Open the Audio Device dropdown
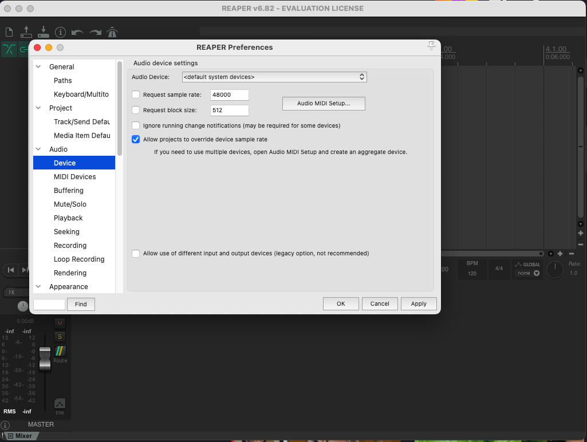587x442 pixels. [274, 77]
